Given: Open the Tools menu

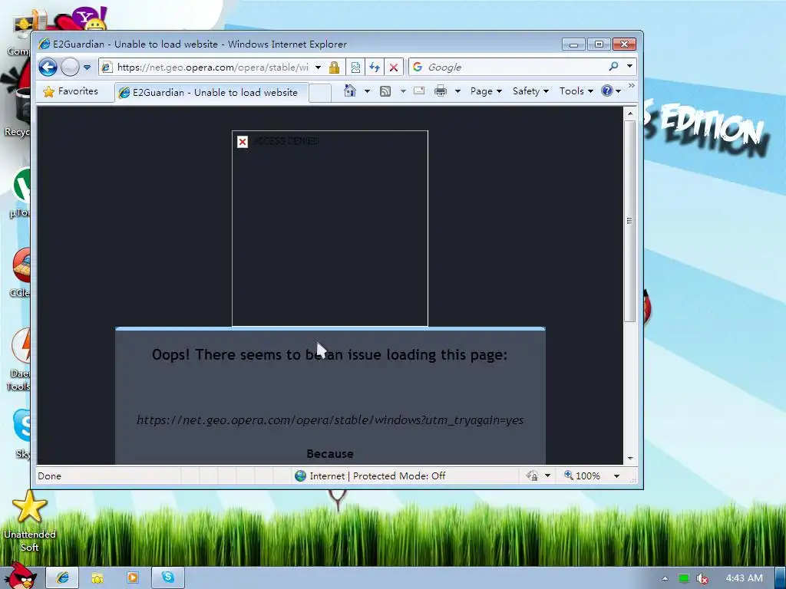Looking at the screenshot, I should (x=576, y=91).
